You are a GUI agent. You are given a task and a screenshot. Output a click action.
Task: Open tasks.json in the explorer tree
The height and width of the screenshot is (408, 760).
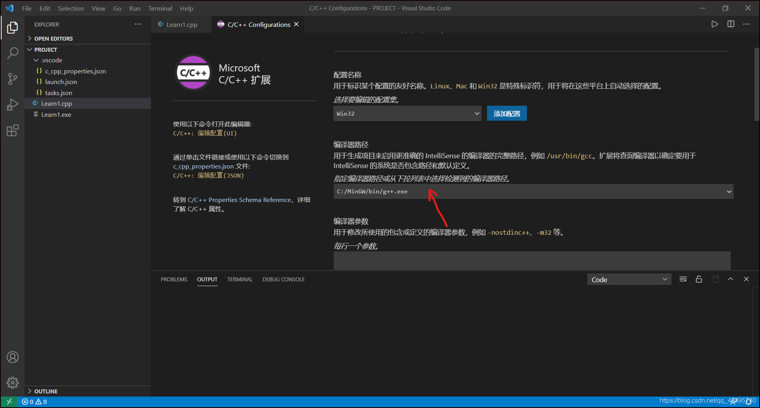pyautogui.click(x=58, y=93)
